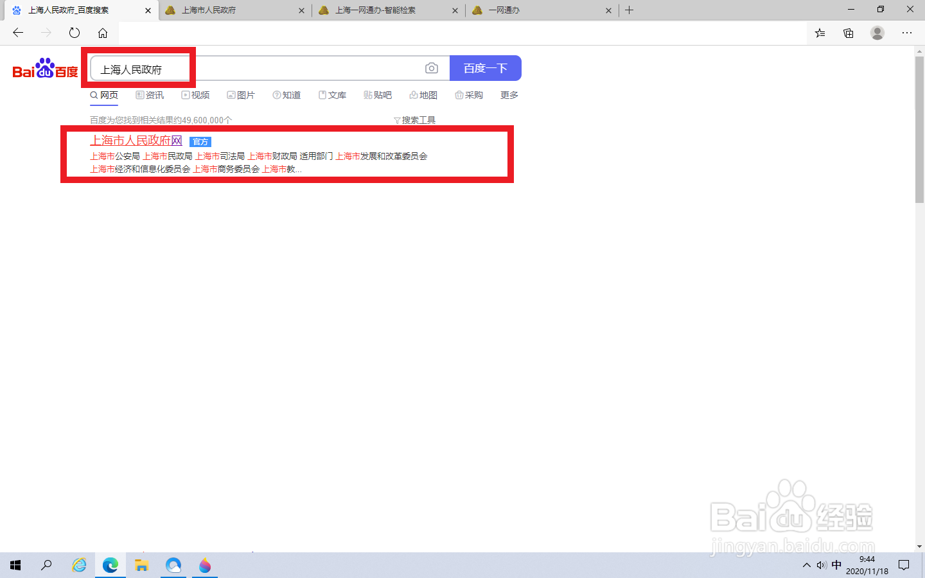Viewport: 925px width, 578px height.
Task: Open the browser home page icon
Action: click(x=103, y=33)
